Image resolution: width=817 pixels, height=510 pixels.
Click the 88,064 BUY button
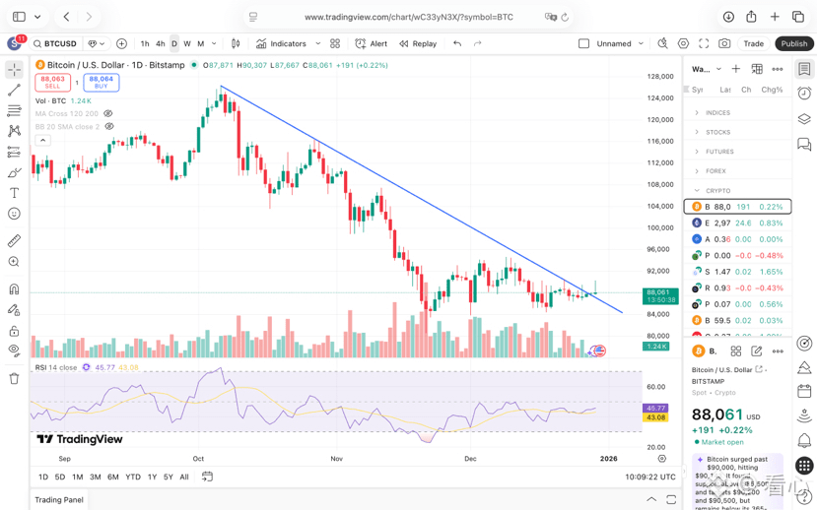coord(102,83)
